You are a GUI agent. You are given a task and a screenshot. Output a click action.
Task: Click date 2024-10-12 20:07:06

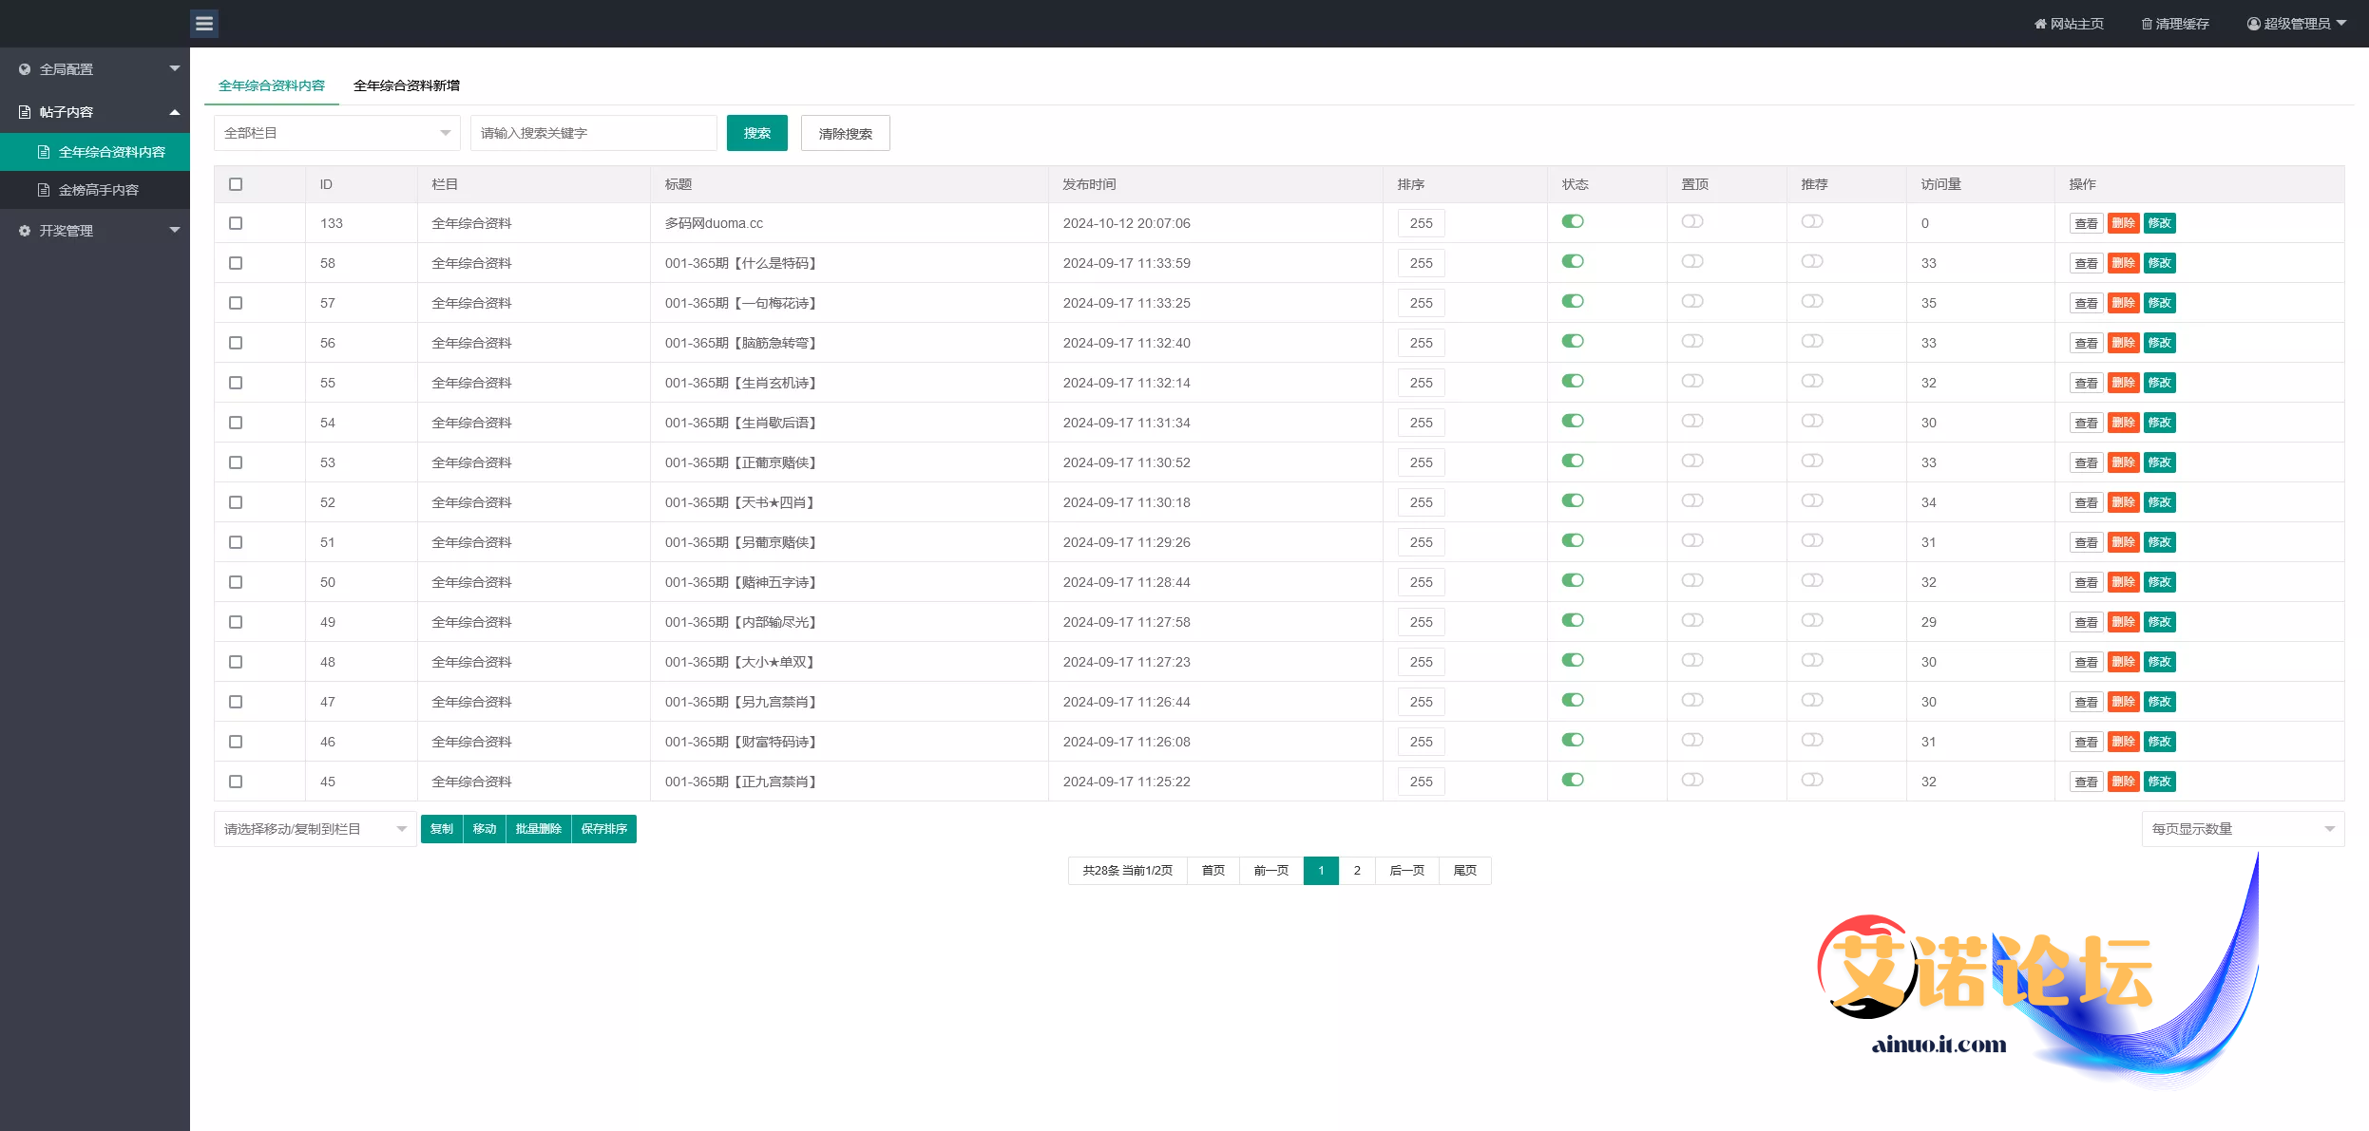coord(1126,223)
